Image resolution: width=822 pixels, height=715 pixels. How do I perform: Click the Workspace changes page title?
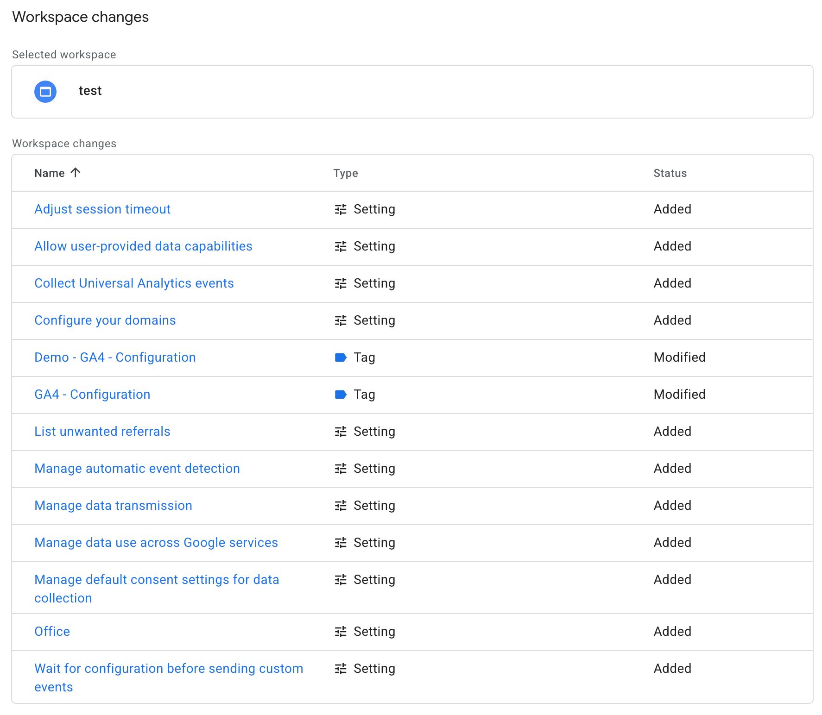80,17
